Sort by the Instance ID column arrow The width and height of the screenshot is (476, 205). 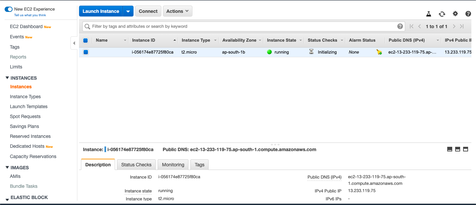pos(175,40)
